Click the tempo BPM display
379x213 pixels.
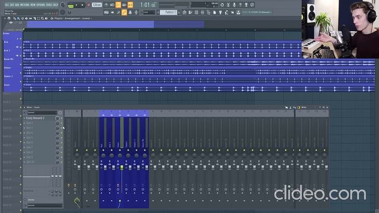pyautogui.click(x=97, y=5)
